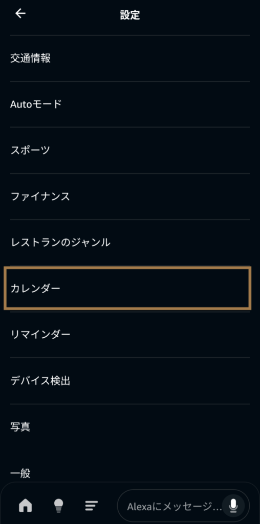Screen dimensions: 260x524
Task: Open the Alexa home icon tab
Action: click(x=26, y=505)
